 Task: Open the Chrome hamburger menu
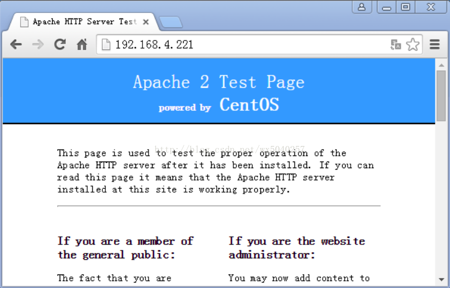click(435, 45)
